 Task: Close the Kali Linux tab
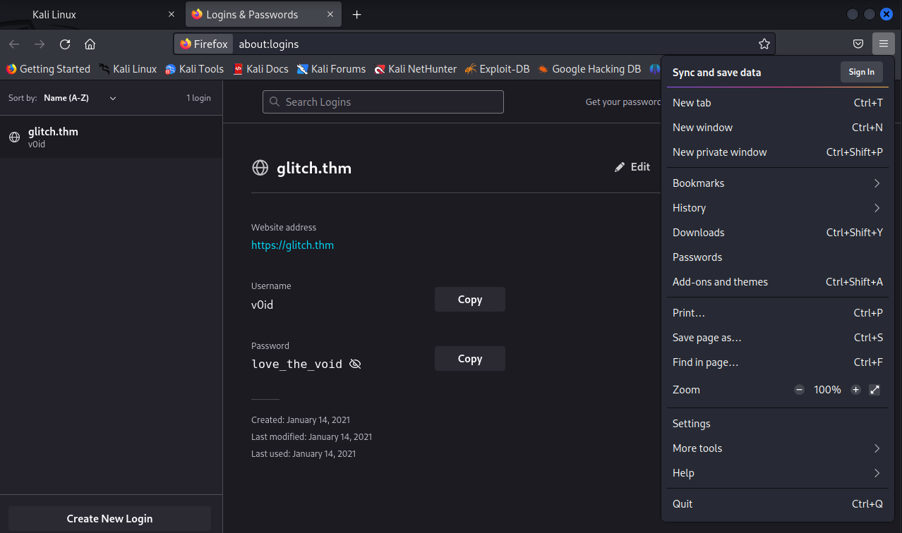click(172, 14)
